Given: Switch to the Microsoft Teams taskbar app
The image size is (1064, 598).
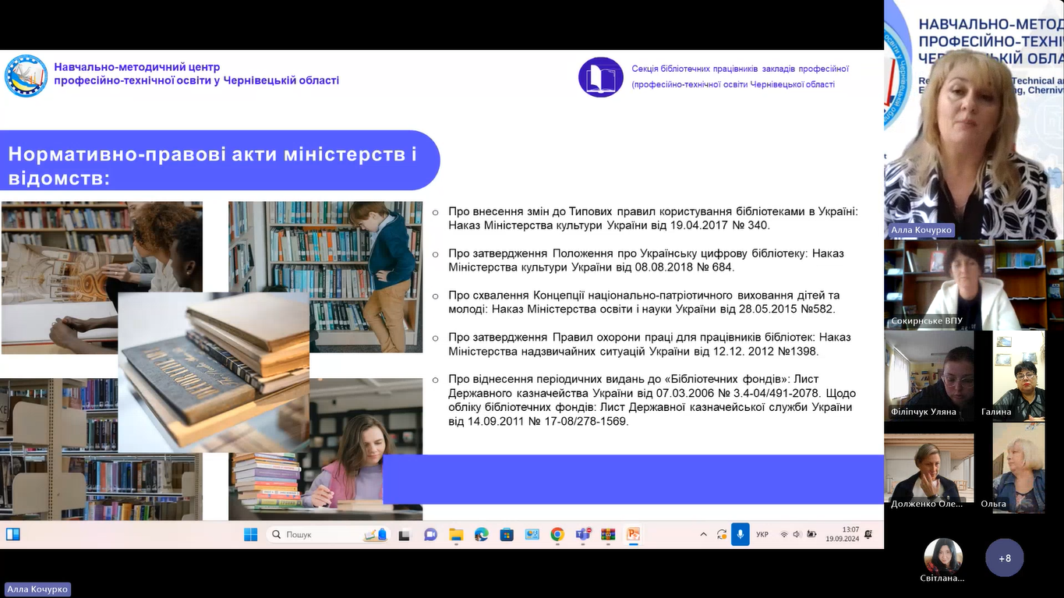Looking at the screenshot, I should click(x=582, y=535).
